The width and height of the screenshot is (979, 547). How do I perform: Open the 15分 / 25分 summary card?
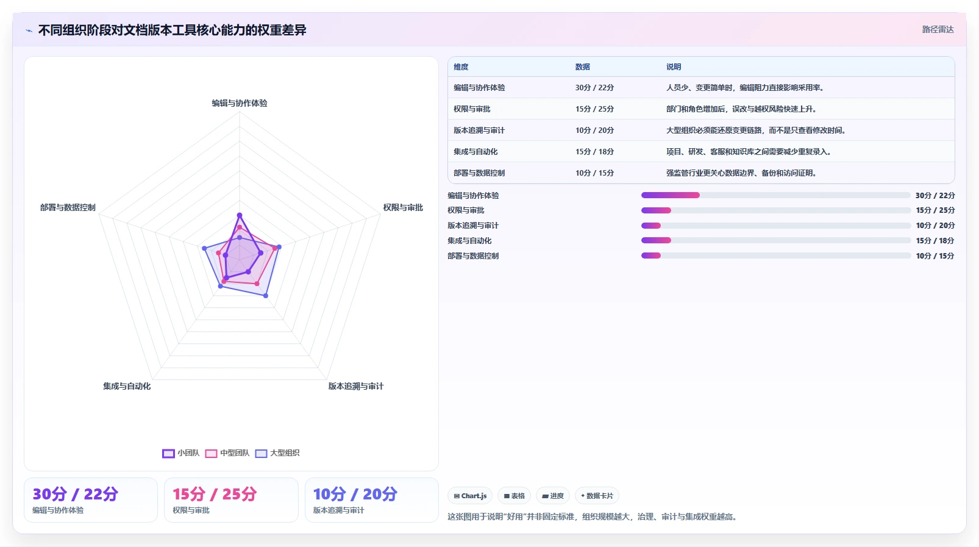tap(231, 500)
